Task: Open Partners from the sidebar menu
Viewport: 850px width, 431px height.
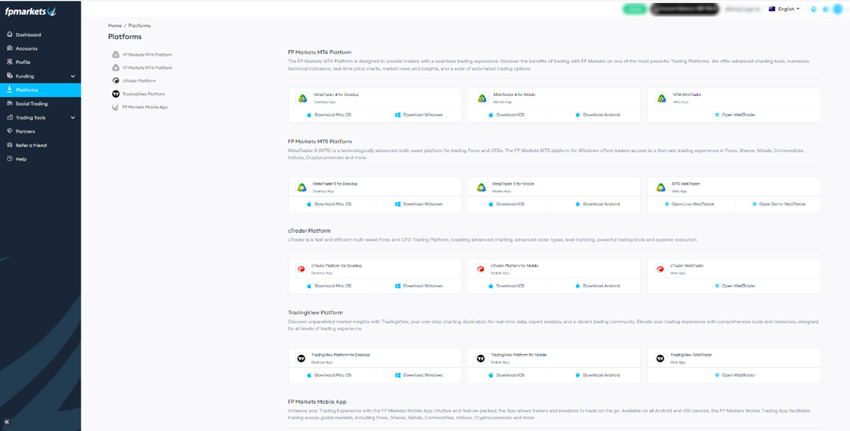Action: coord(25,131)
